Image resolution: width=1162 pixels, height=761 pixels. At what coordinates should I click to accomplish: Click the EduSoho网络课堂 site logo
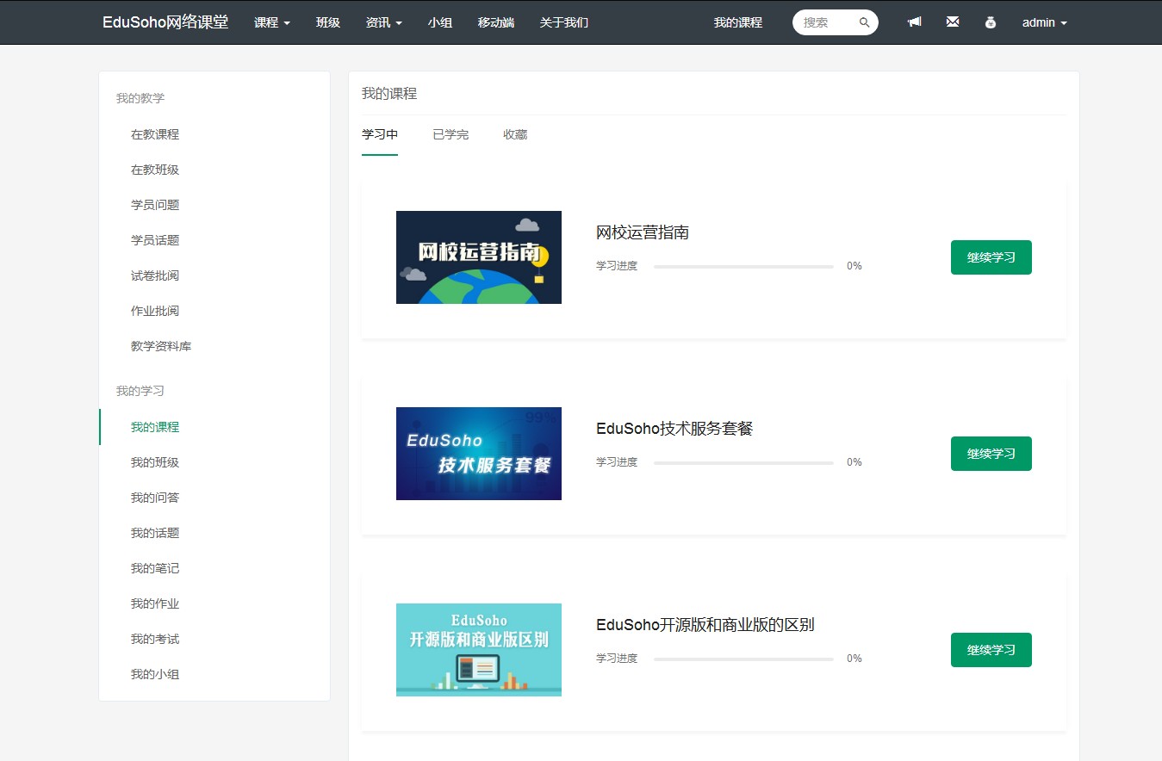(x=165, y=22)
